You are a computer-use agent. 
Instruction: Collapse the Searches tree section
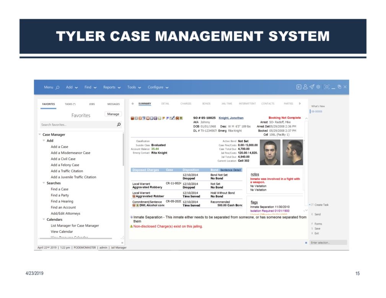[44, 183]
